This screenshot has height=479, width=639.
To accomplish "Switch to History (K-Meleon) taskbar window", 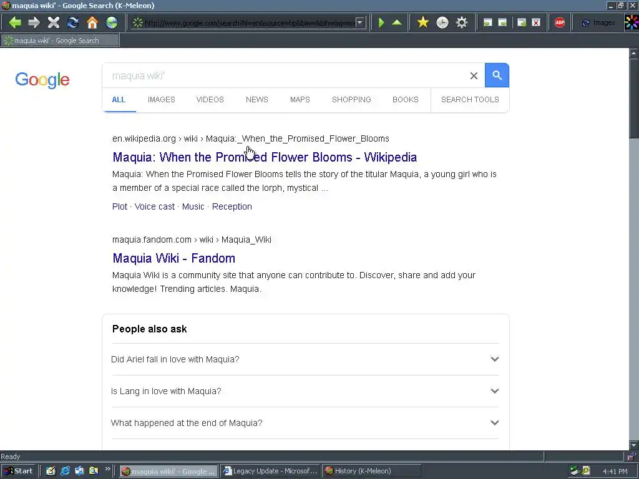I will (371, 472).
